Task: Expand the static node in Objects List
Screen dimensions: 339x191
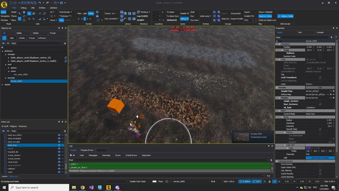Action: [x=3, y=85]
